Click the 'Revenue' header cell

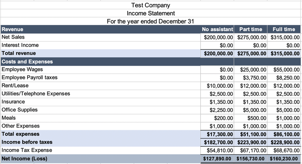click(x=100, y=29)
